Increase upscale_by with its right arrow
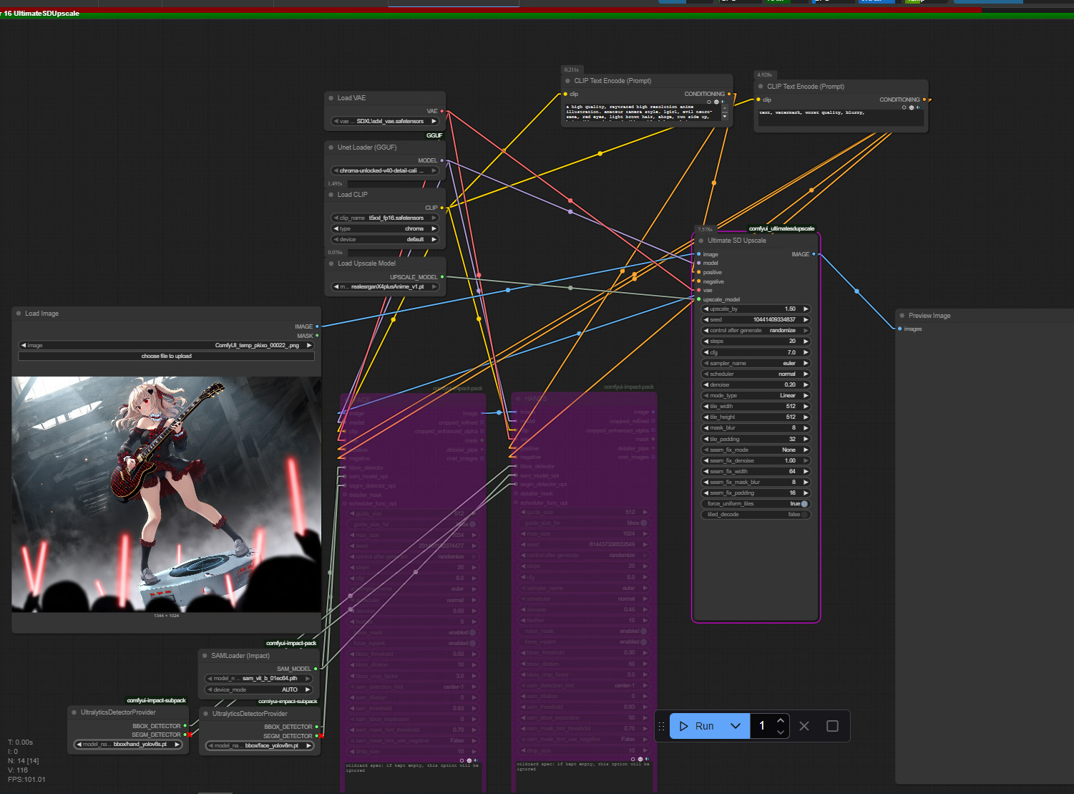Viewport: 1074px width, 794px height. [x=806, y=309]
